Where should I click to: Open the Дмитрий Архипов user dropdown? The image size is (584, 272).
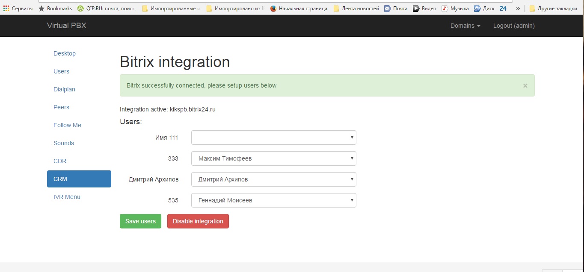tap(273, 179)
